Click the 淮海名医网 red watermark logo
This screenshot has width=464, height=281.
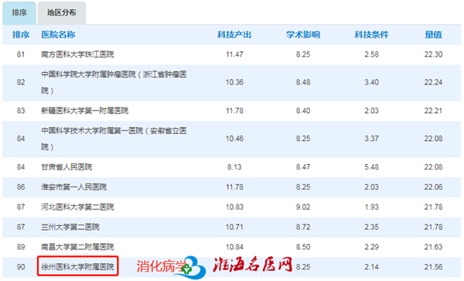(x=253, y=265)
